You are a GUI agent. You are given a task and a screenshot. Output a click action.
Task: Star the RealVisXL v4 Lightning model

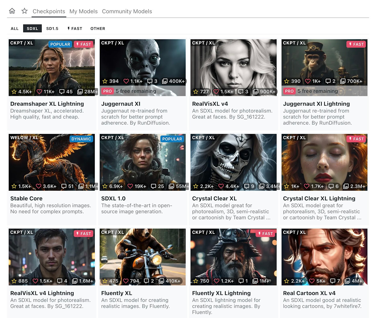14,281
